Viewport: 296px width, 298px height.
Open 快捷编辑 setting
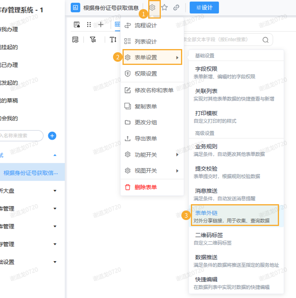(236, 283)
